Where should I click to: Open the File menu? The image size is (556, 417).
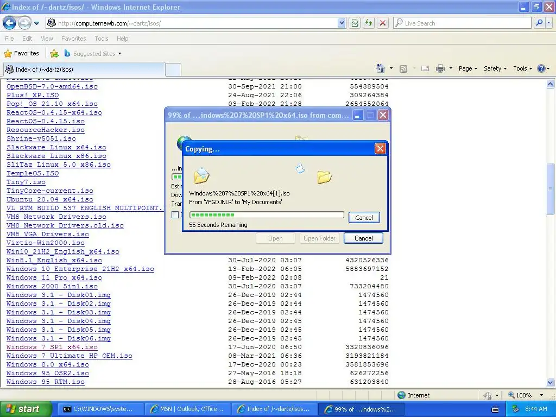coord(10,39)
